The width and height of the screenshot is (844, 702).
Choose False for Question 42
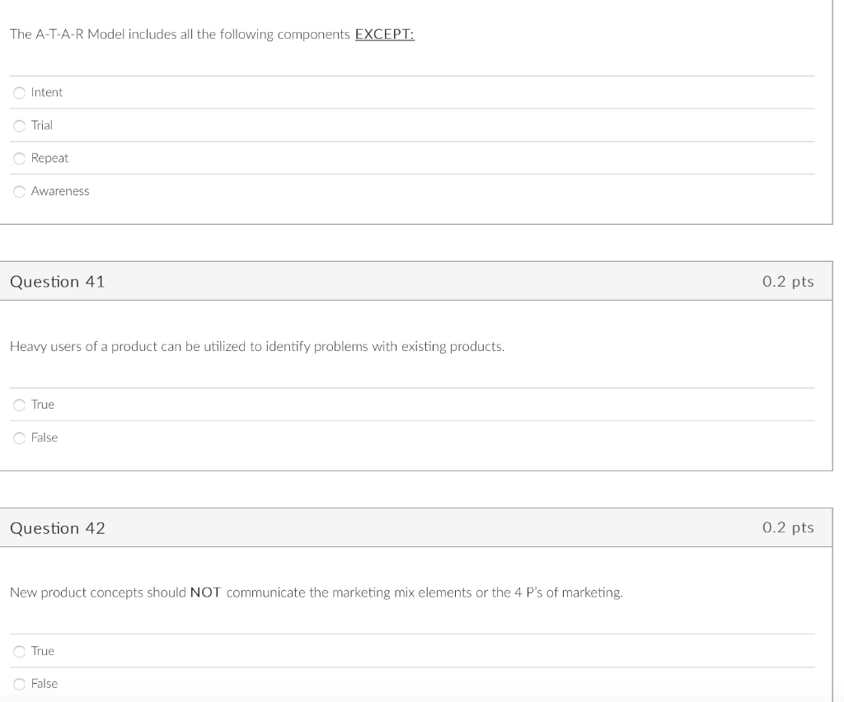tap(18, 684)
